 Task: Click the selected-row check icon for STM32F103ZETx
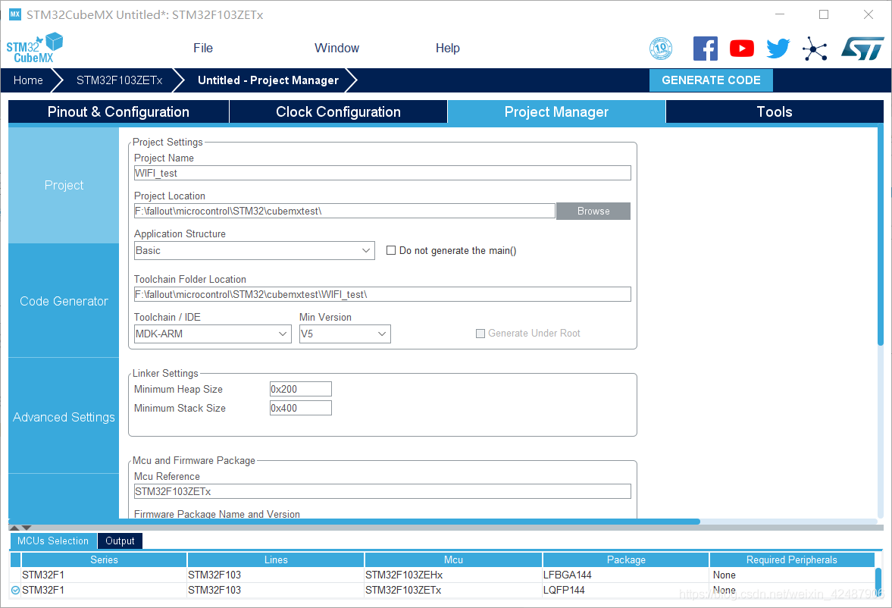(x=15, y=591)
